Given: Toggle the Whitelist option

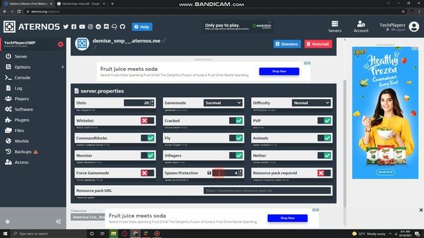Looking at the screenshot, I should click(148, 120).
